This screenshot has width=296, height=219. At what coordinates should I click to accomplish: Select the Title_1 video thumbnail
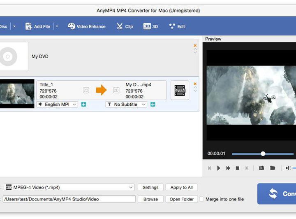point(17,94)
